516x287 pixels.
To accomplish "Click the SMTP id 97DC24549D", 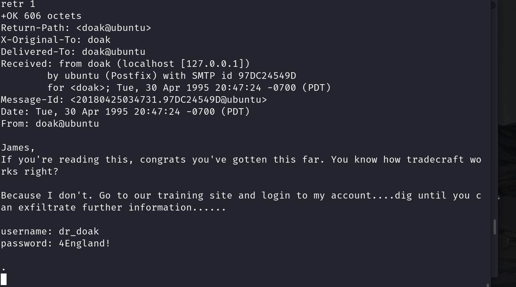I will point(267,76).
